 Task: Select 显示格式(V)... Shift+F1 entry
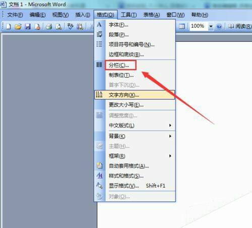point(135,186)
